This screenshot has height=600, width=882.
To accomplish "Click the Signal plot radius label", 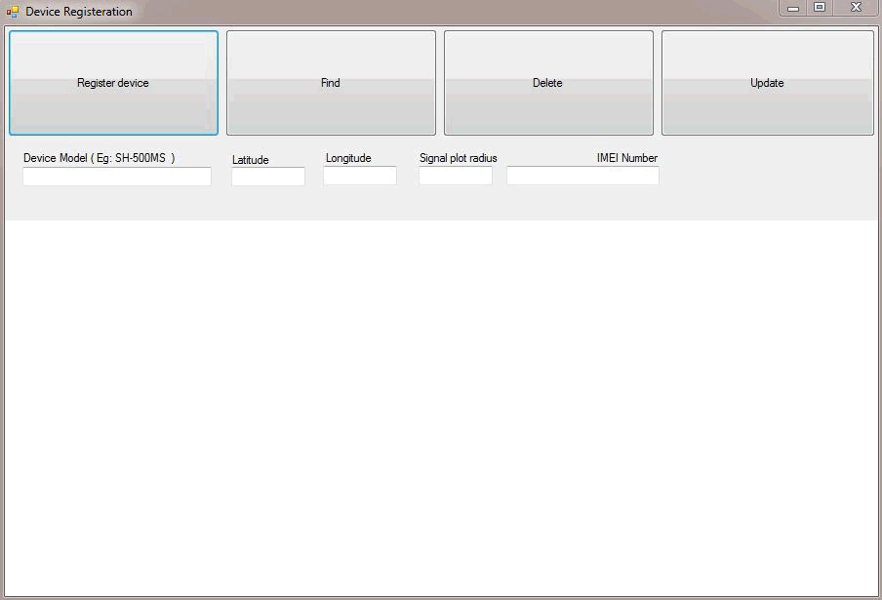I will click(x=458, y=158).
